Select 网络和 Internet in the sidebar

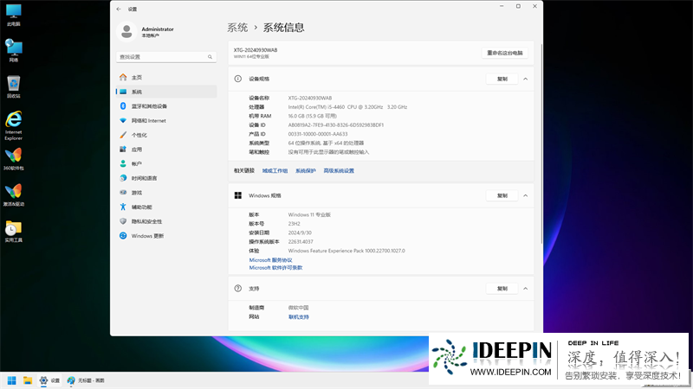click(x=166, y=120)
